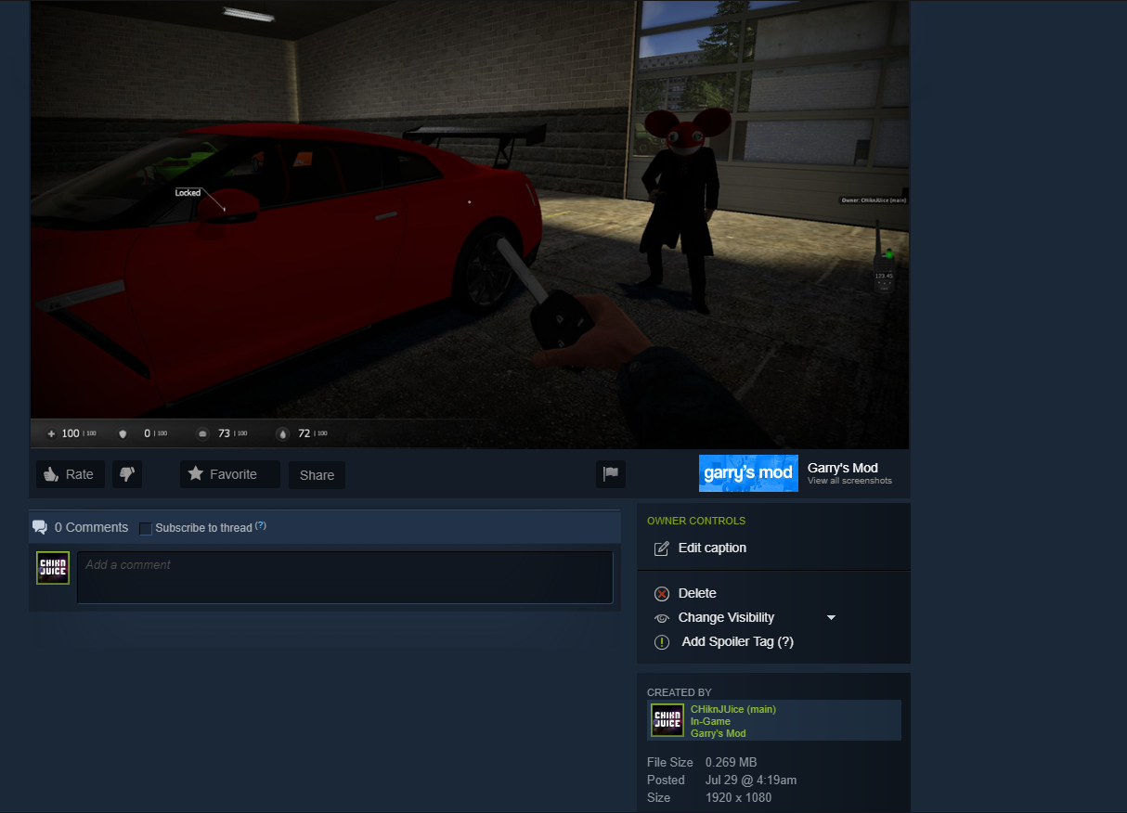This screenshot has height=813, width=1127.
Task: Open the Change Visibility menu
Action: coord(726,617)
